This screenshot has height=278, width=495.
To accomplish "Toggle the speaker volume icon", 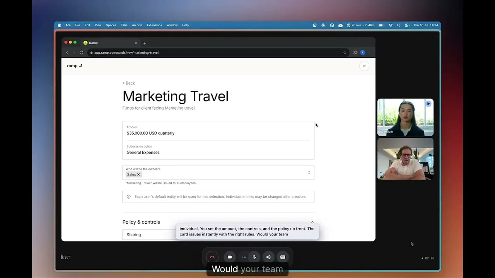I will coord(269,257).
